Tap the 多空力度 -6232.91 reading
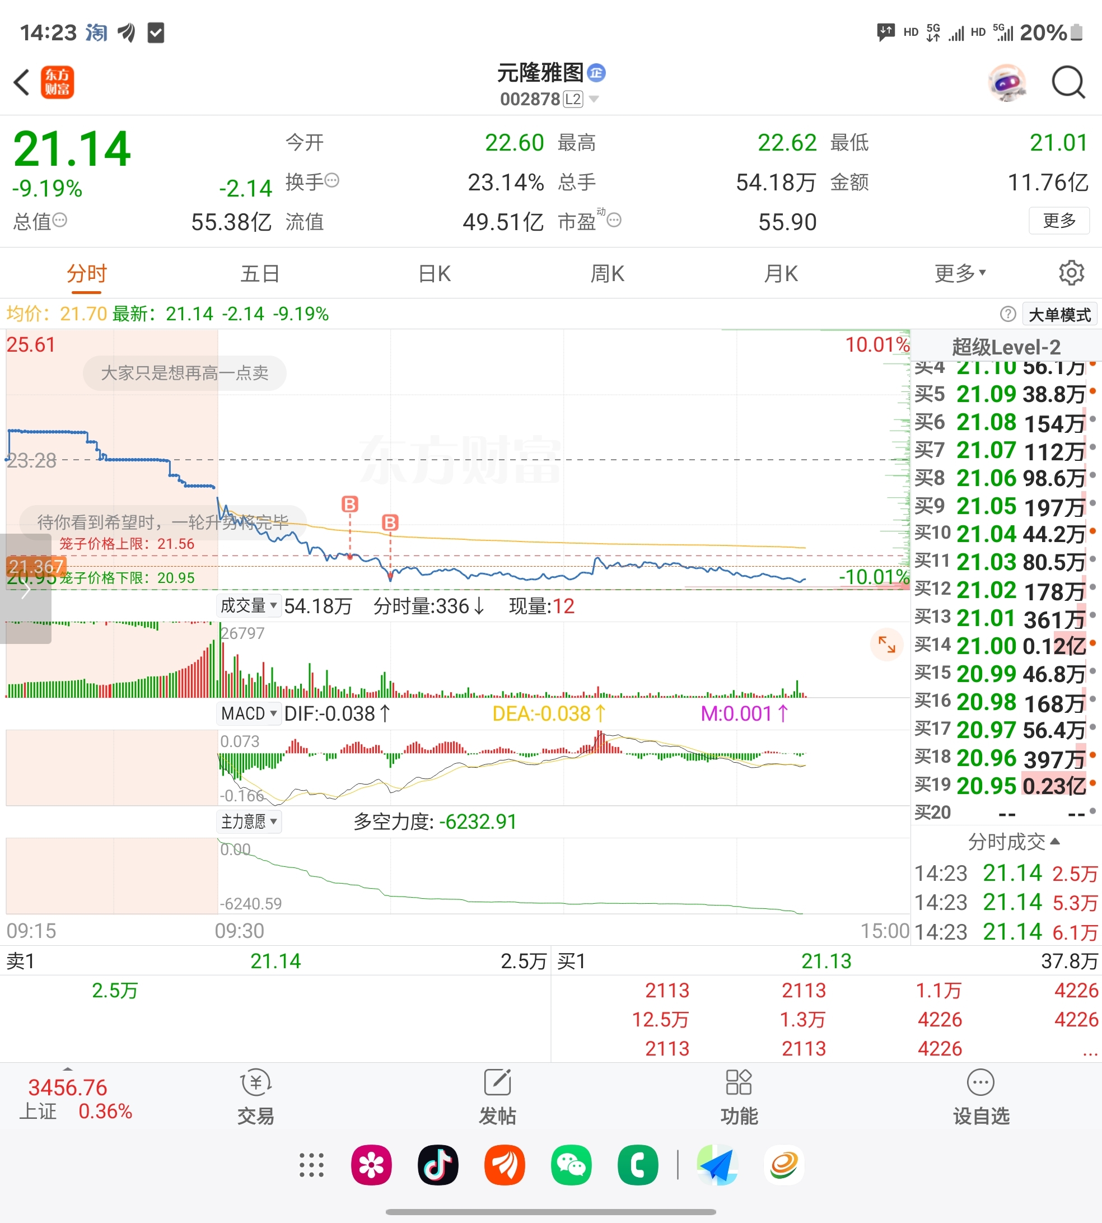Viewport: 1102px width, 1223px height. (x=435, y=821)
